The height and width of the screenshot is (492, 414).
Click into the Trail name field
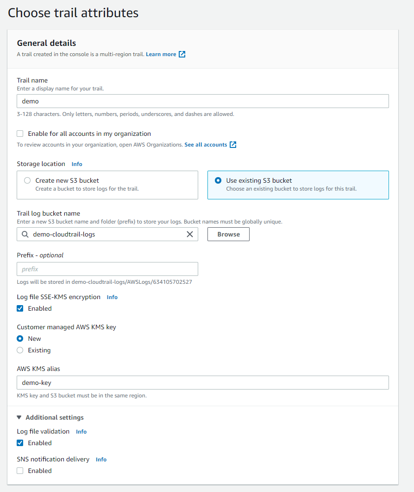(202, 101)
